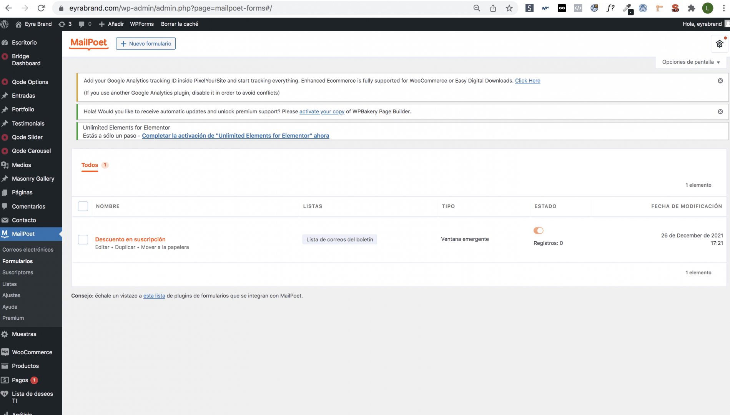The height and width of the screenshot is (415, 730).
Task: Open MailPoet beacon notification icon
Action: point(719,44)
